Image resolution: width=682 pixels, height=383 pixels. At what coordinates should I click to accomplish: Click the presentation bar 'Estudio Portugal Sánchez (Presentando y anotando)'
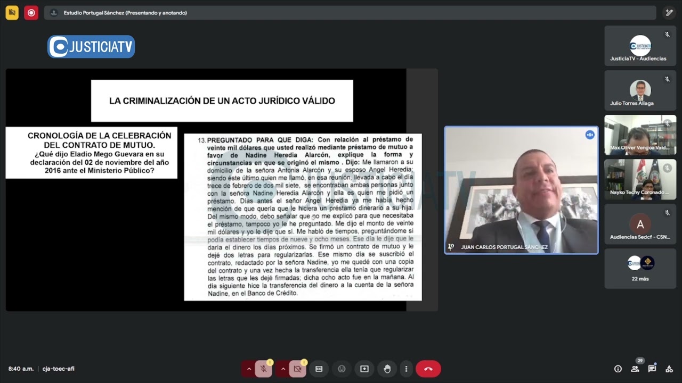(x=350, y=13)
